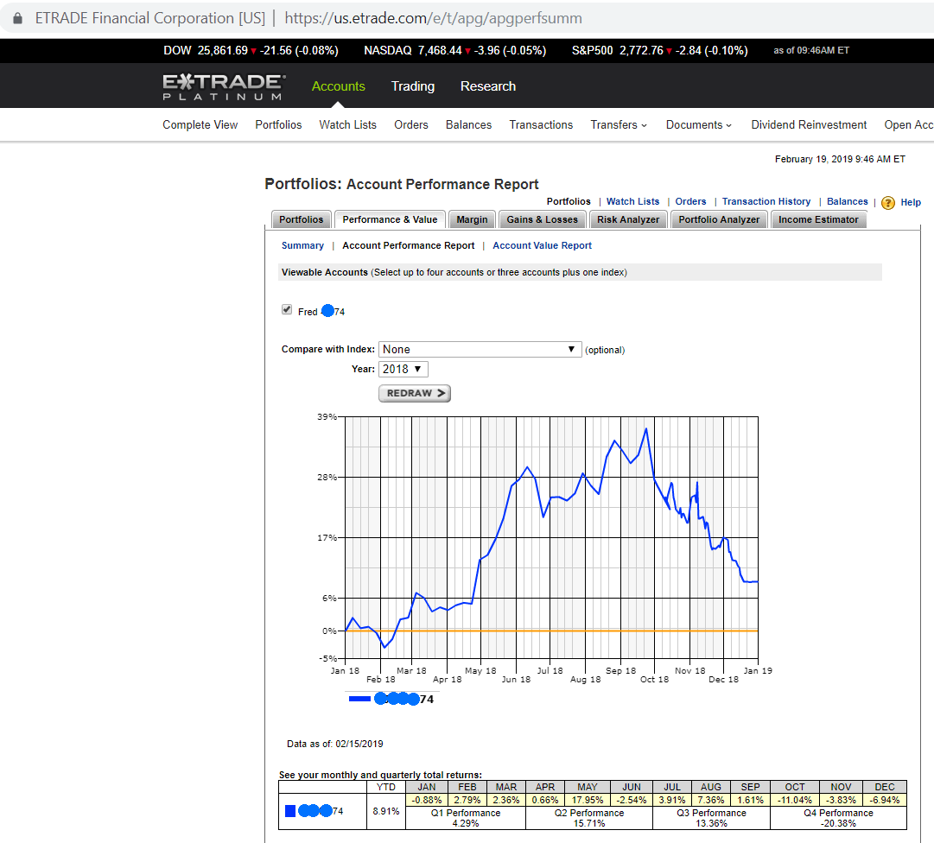Image resolution: width=934 pixels, height=843 pixels.
Task: Open the Risk Analyzer tab
Action: 628,219
